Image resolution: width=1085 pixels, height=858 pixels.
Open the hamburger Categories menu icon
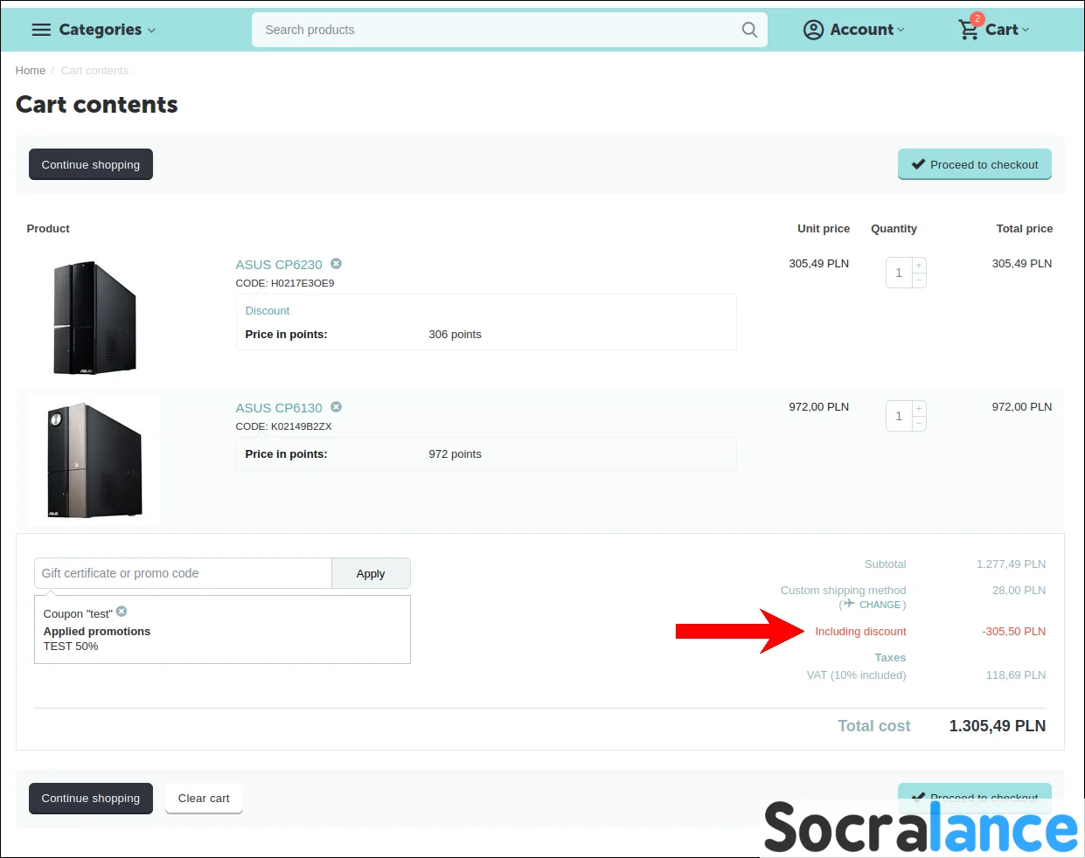[41, 30]
